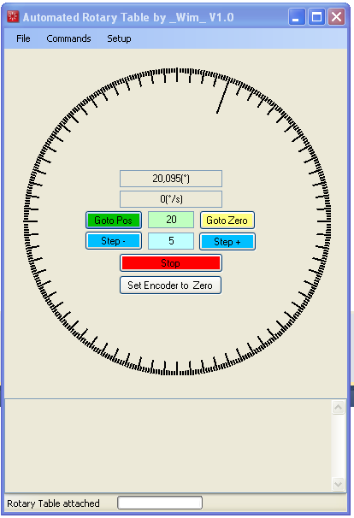This screenshot has height=518, width=354.
Task: Click the Step - button
Action: [114, 241]
